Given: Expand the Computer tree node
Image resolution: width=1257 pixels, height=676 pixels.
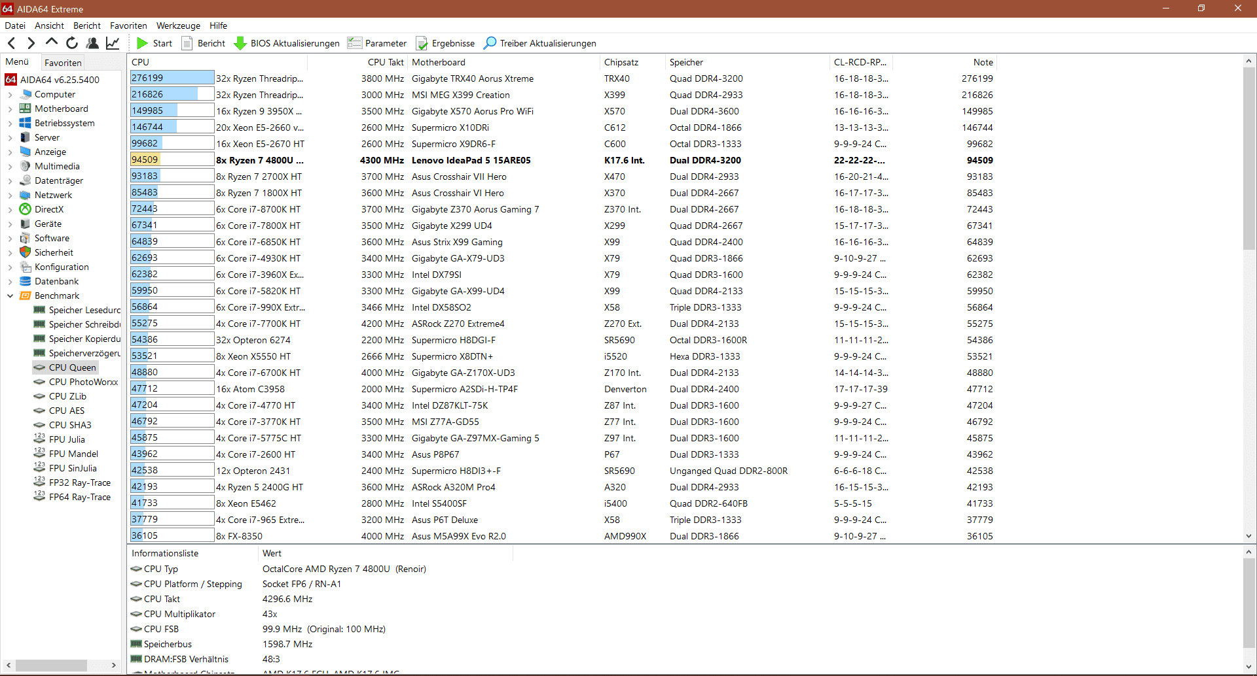Looking at the screenshot, I should click(10, 94).
